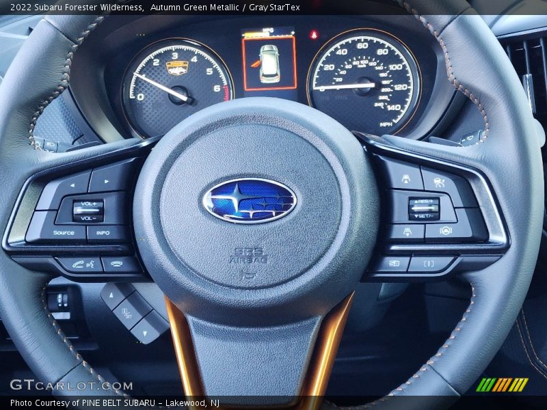Toggle the SET/- cruise switch down
Viewport: 547px width, 410px height.
(x=425, y=217)
